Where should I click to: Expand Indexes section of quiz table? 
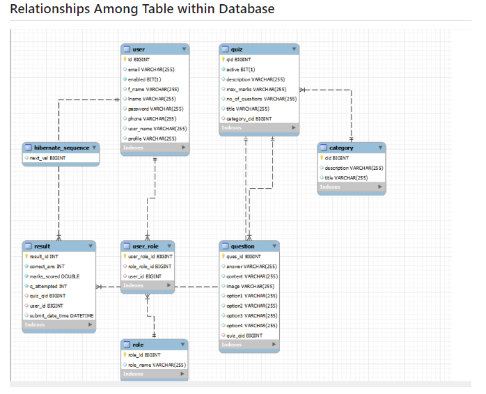click(x=294, y=127)
